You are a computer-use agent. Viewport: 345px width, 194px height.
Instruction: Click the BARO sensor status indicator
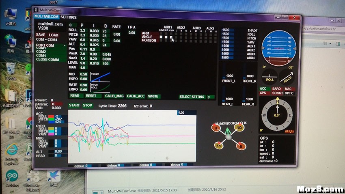click(x=276, y=88)
